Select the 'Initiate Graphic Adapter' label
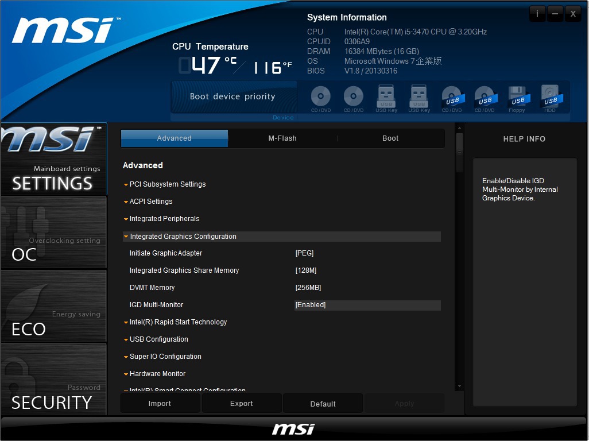Viewport: 589px width, 441px height. coord(166,253)
